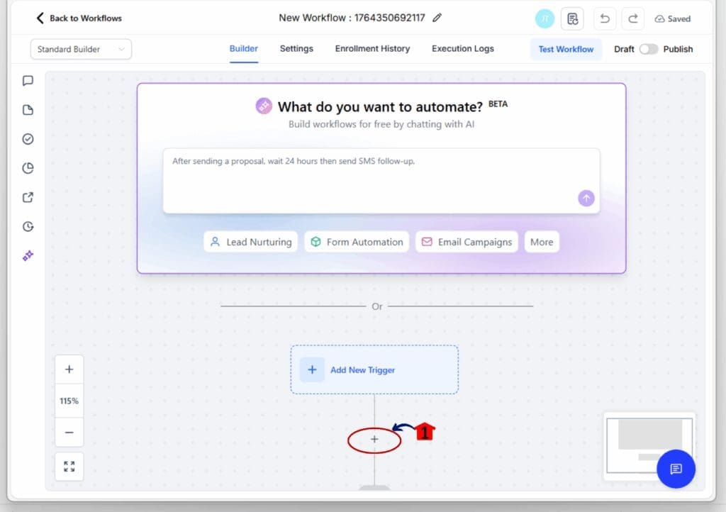726x512 pixels.
Task: Open the comments panel in the left sidebar
Action: pyautogui.click(x=27, y=80)
